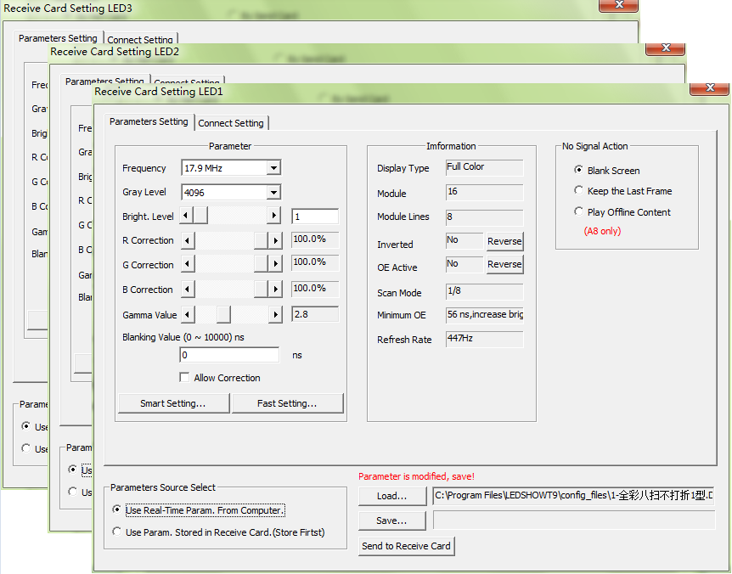Screen dimensions: 732x574
Task: Open Connect Setting tab in LED3 window
Action: click(140, 40)
